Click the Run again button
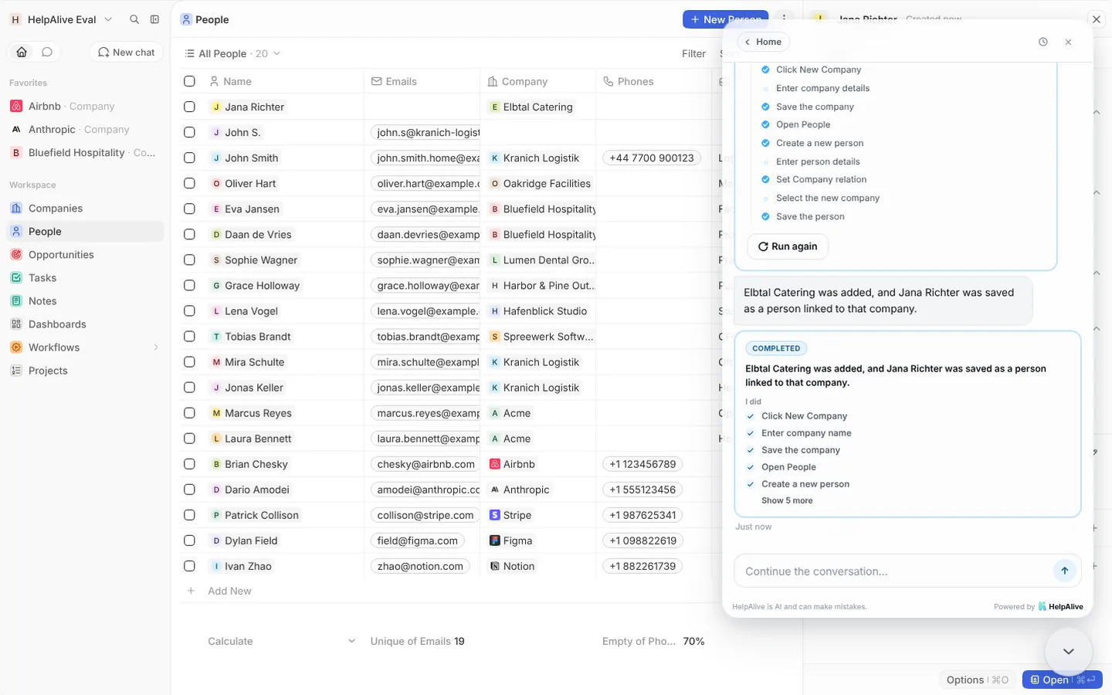1112x695 pixels. tap(788, 246)
